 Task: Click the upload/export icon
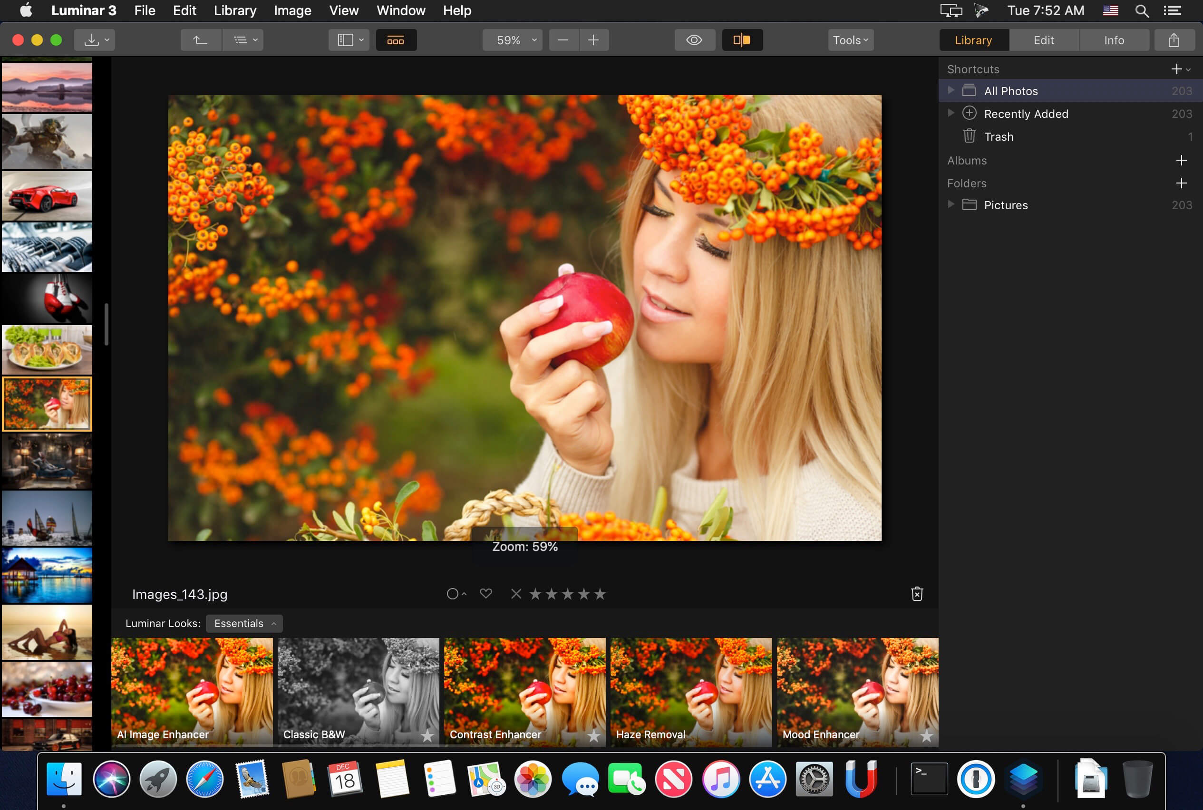1173,40
